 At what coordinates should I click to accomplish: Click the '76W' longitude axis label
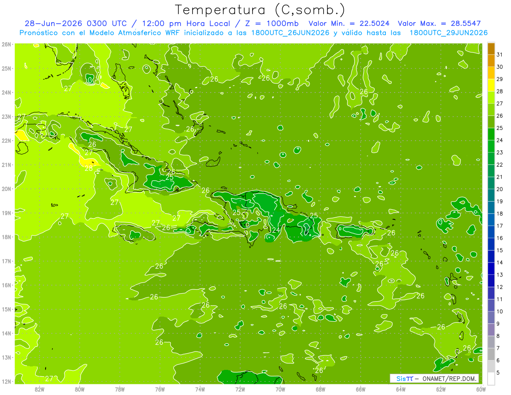[160, 389]
